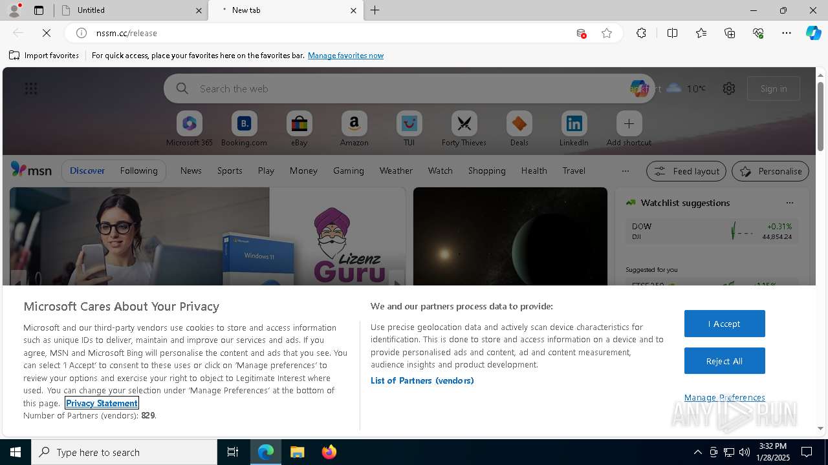Open the LinkedIn shortcut
Image resolution: width=828 pixels, height=465 pixels.
tap(574, 129)
